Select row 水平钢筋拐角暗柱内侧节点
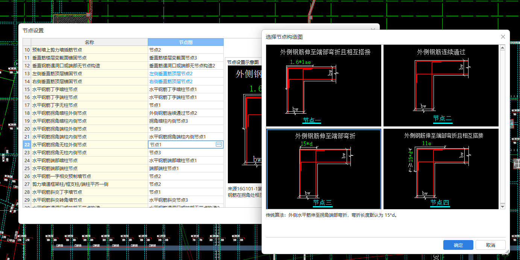The image size is (520, 260). click(89, 121)
